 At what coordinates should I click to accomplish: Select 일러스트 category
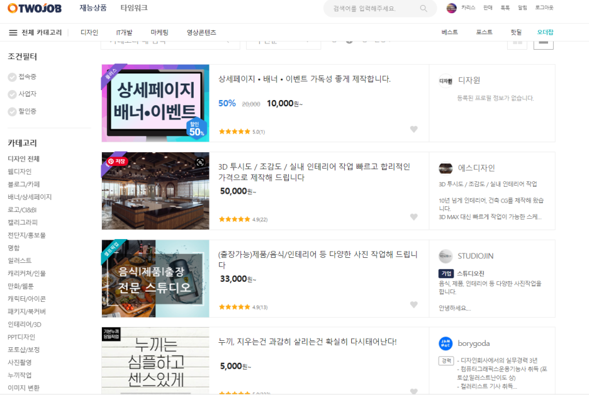[x=20, y=260]
